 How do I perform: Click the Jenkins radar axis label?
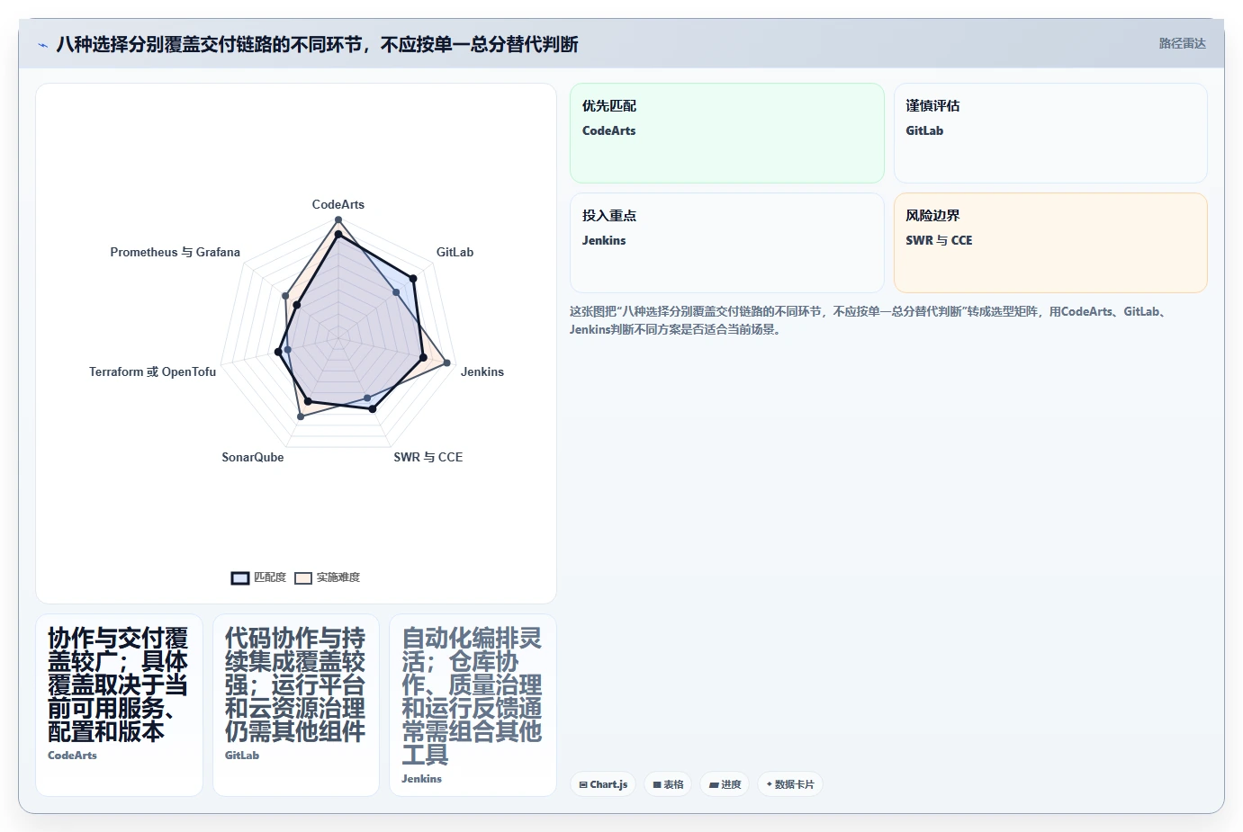[482, 371]
